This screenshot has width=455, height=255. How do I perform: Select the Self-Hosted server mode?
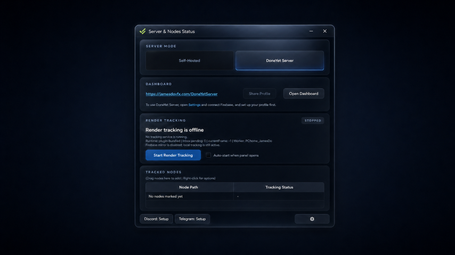click(x=190, y=60)
